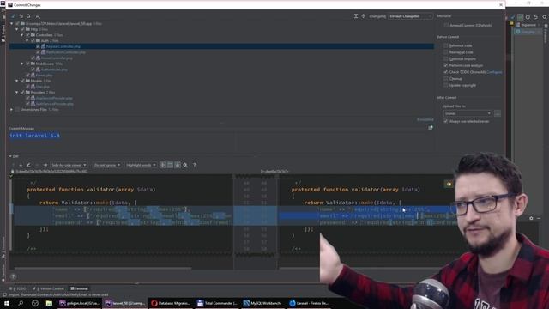Enable Update copyright checkbox
549x309 pixels.
click(x=446, y=85)
